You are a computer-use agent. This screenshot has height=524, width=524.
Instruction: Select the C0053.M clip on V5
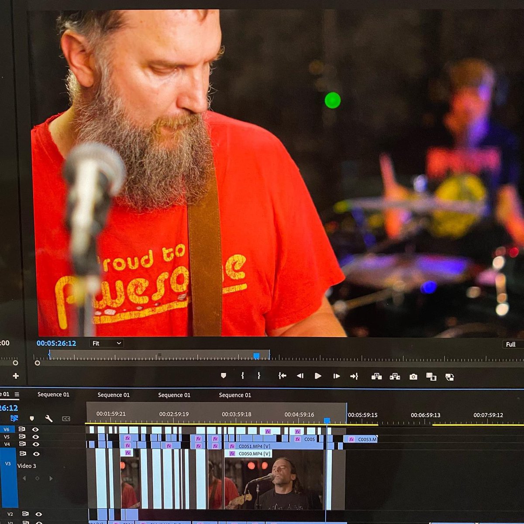tap(361, 439)
